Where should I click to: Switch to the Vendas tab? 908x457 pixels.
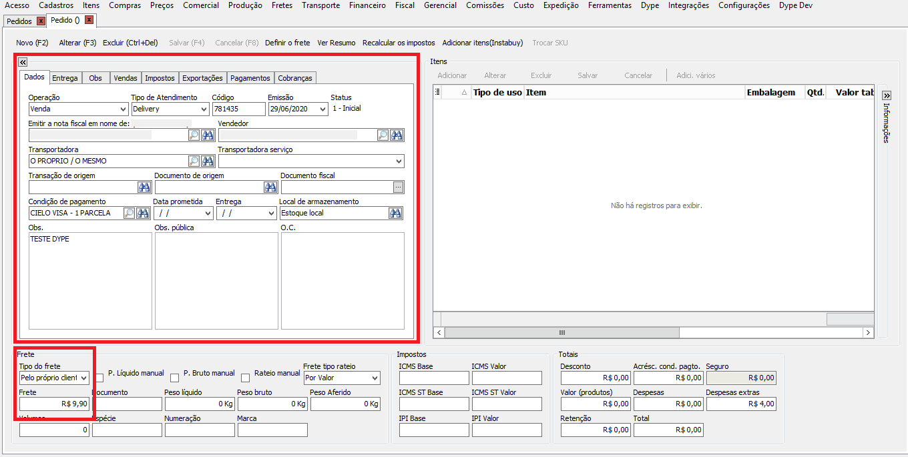point(126,78)
